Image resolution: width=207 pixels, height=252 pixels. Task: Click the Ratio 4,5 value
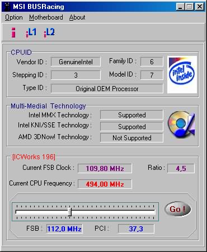[x=181, y=168]
